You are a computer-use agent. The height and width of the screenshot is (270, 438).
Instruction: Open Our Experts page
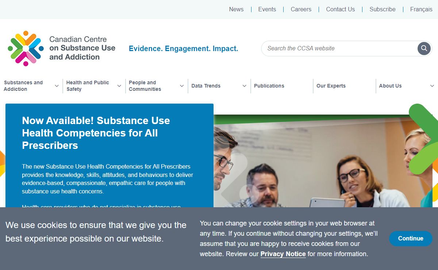331,86
